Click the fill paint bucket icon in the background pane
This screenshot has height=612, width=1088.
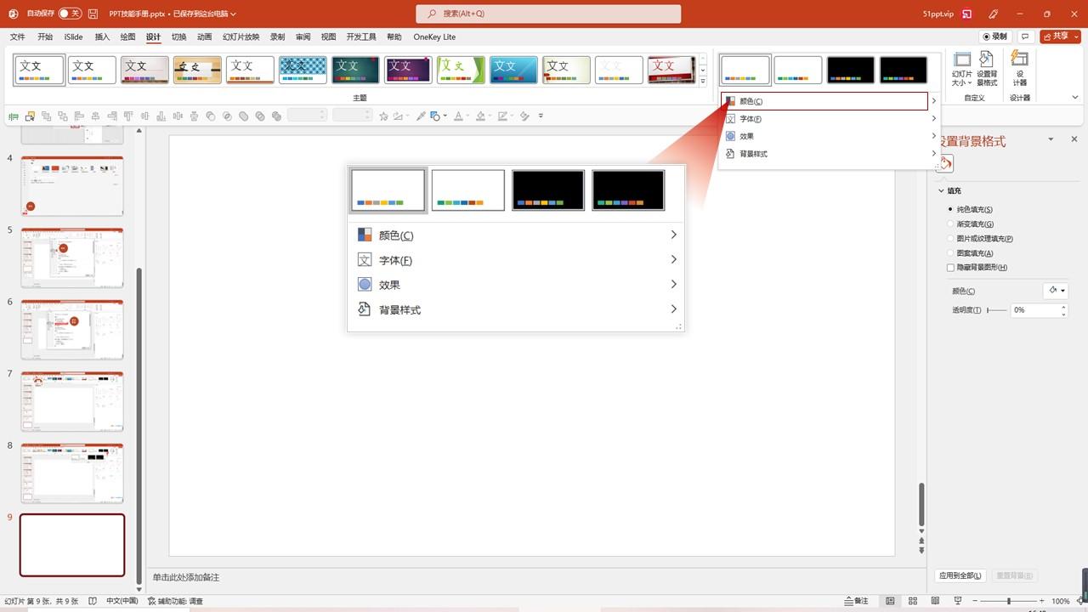946,164
